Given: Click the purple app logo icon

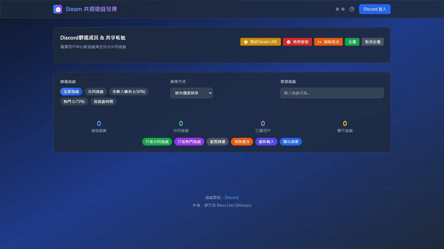Looking at the screenshot, I should pos(58,9).
